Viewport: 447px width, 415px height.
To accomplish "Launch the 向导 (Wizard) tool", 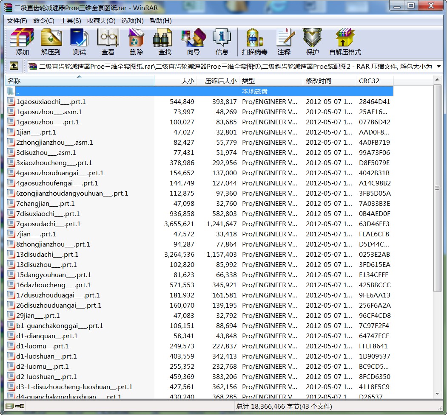I will tap(194, 42).
